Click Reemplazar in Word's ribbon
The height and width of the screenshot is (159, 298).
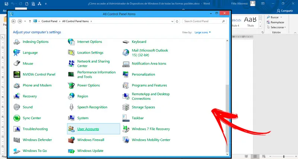tap(275, 22)
